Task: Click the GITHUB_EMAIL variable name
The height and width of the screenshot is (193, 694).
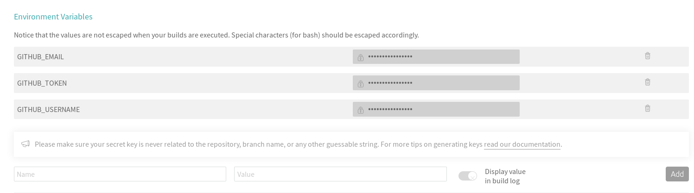Action: click(x=40, y=57)
